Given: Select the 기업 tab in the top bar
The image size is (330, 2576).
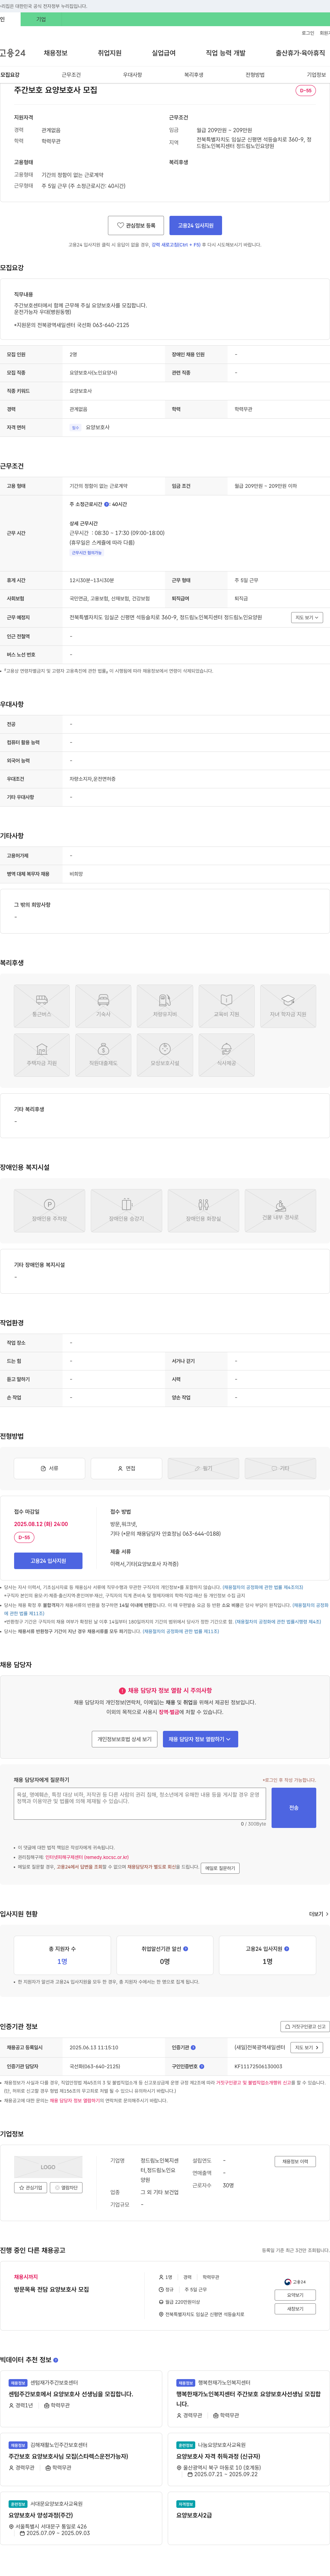Looking at the screenshot, I should coord(41,19).
